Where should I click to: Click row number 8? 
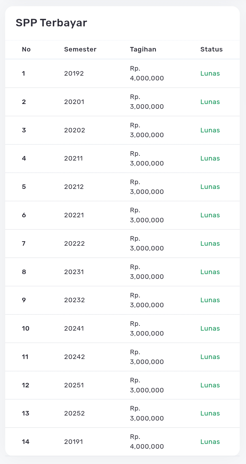(24, 272)
